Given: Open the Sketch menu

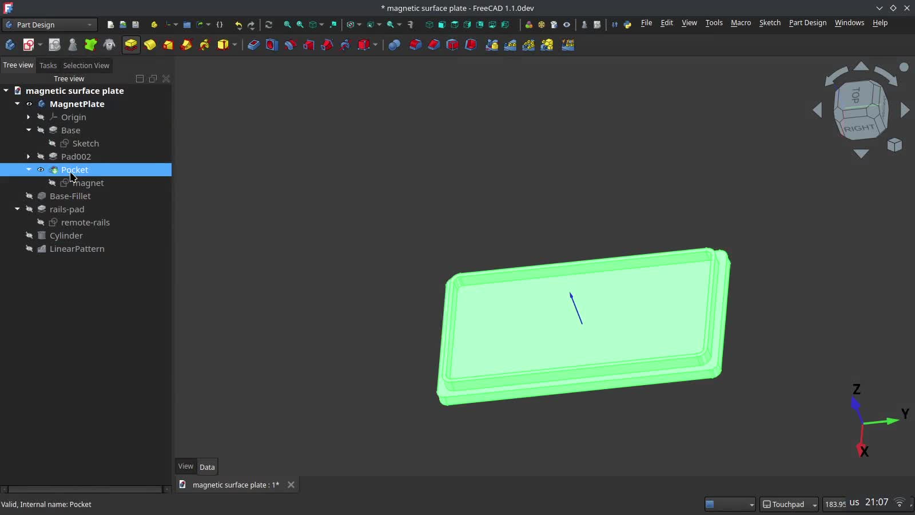Looking at the screenshot, I should click(769, 23).
